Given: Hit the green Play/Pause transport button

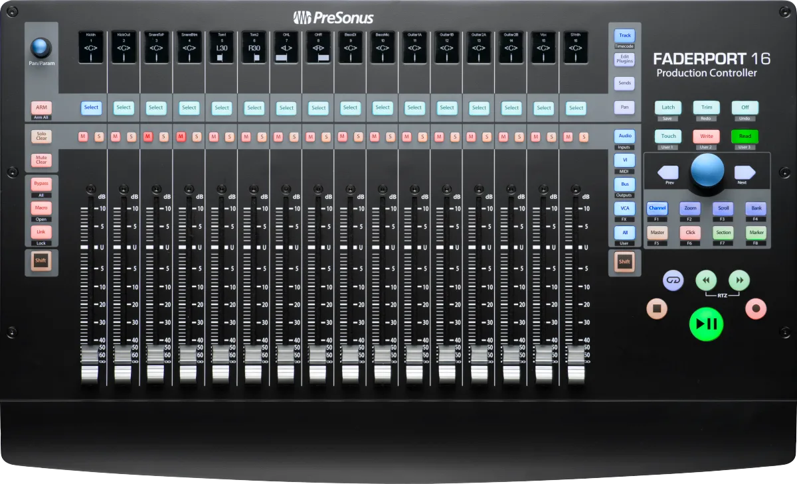Looking at the screenshot, I should (706, 324).
